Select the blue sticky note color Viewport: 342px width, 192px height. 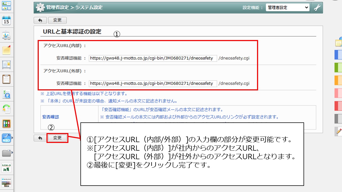338,55
